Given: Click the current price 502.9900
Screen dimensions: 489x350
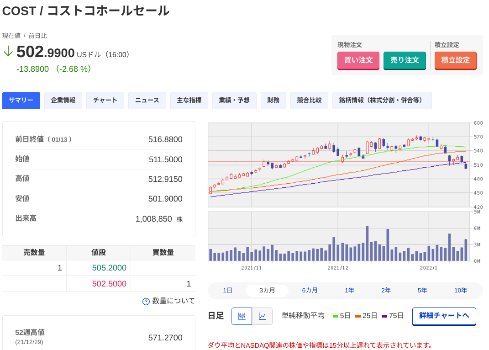Looking at the screenshot, I should 46,52.
